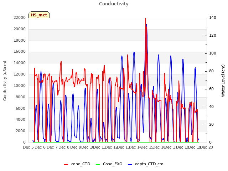Image resolution: width=228 pixels, height=171 pixels.
Task: Click the 10000 conductivity axis label
Action: coord(20,85)
